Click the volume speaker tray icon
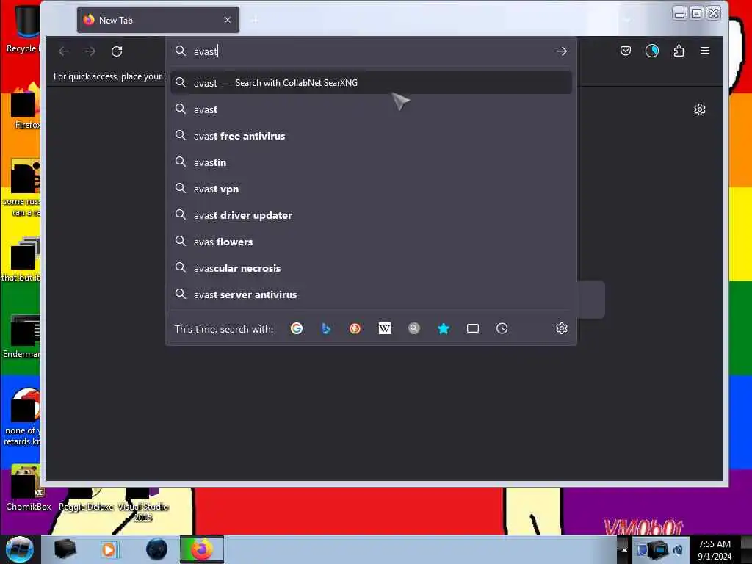 [678, 549]
